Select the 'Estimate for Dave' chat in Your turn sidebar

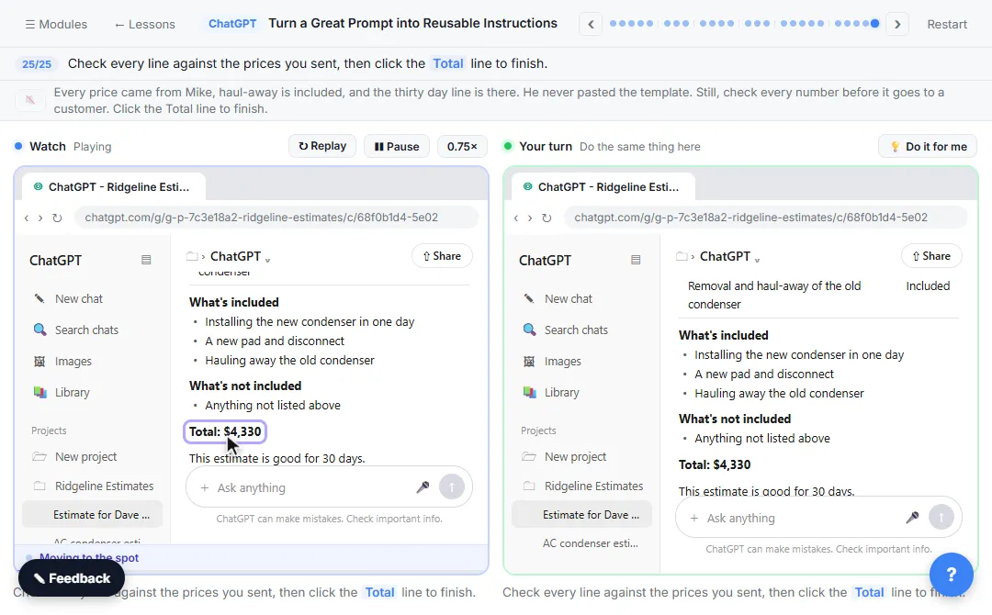click(582, 515)
